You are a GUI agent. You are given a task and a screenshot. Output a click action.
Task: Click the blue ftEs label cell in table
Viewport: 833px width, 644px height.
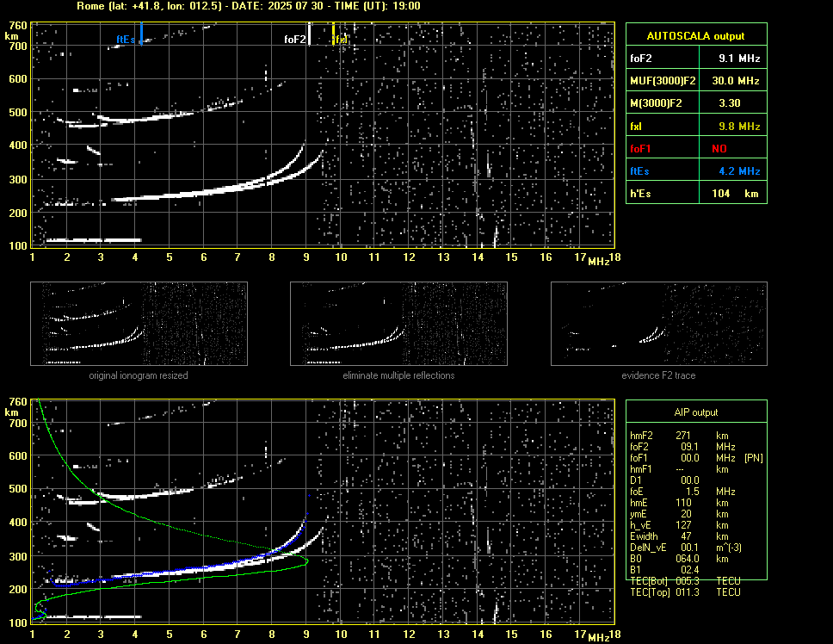coord(663,171)
